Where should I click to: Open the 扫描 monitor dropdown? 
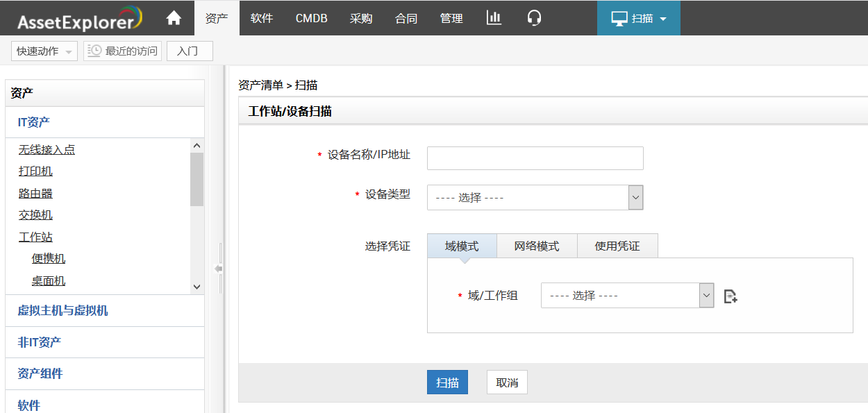(x=638, y=19)
